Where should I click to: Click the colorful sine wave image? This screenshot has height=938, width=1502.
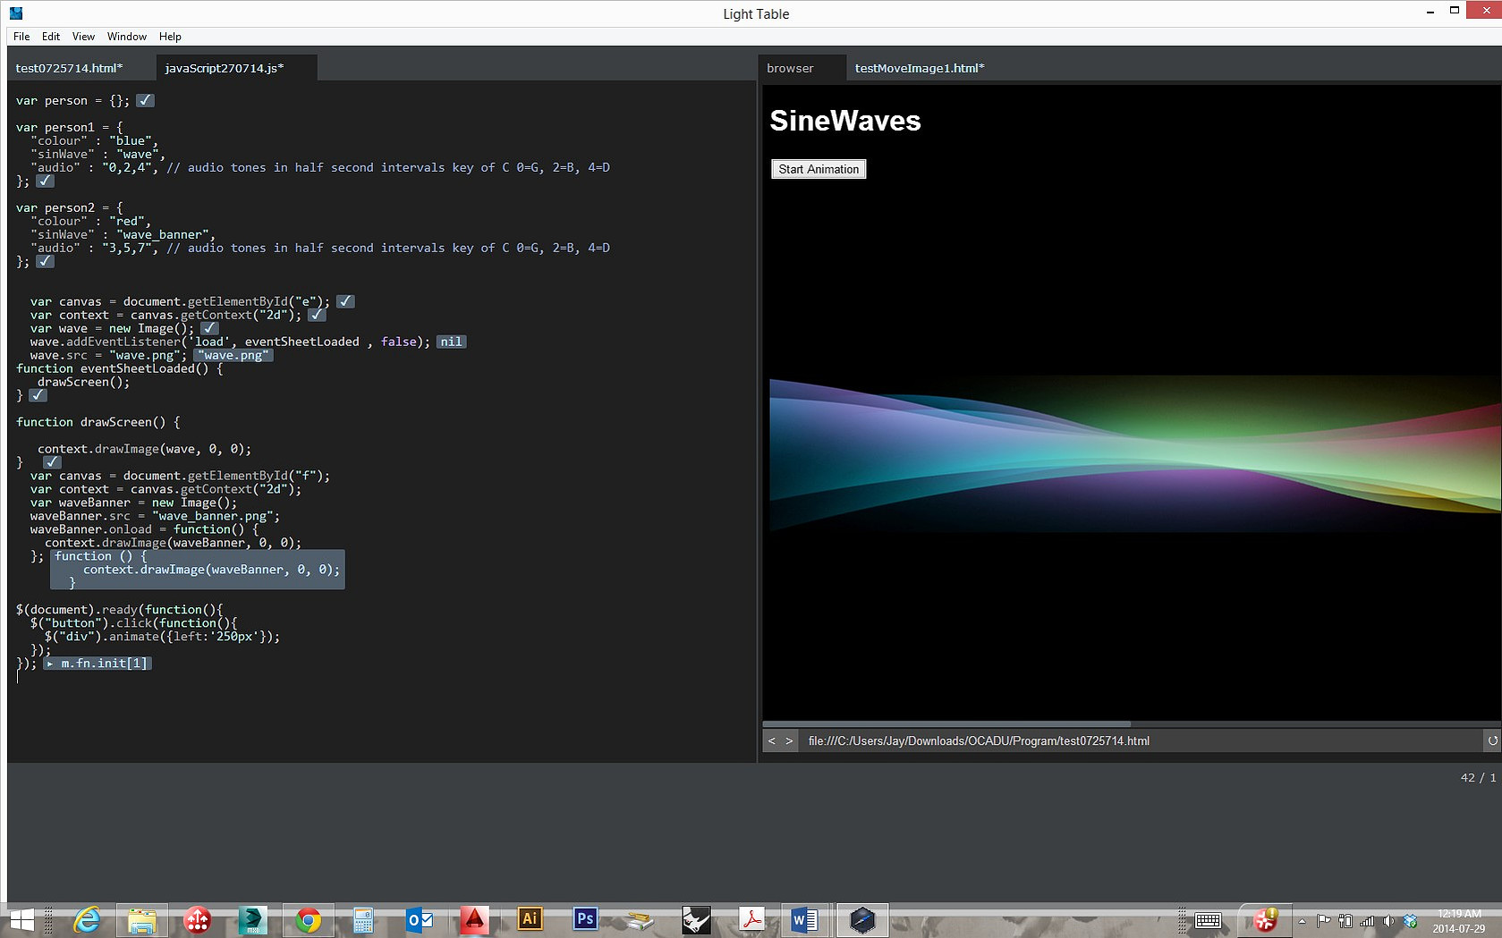(x=1135, y=454)
